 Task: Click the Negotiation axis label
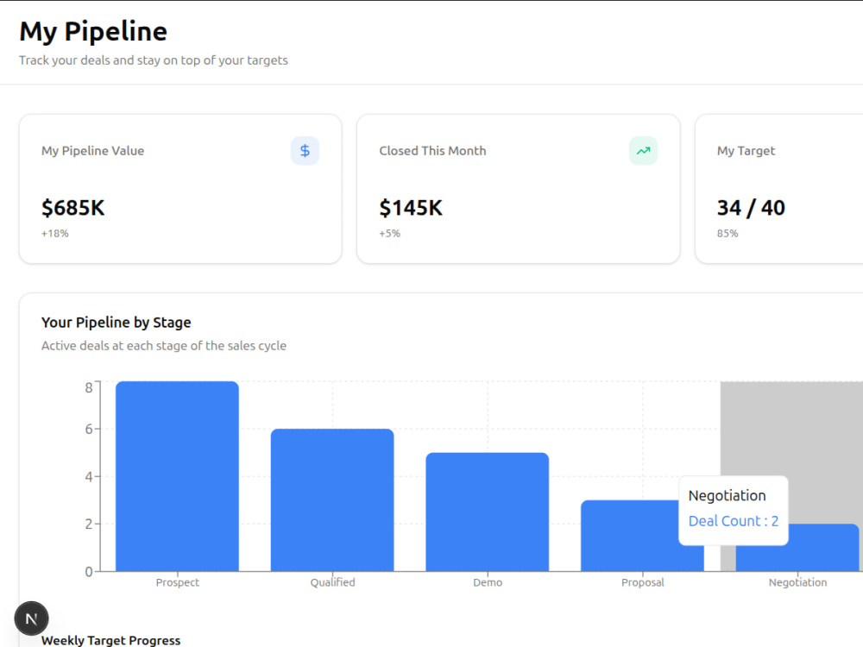tap(797, 582)
